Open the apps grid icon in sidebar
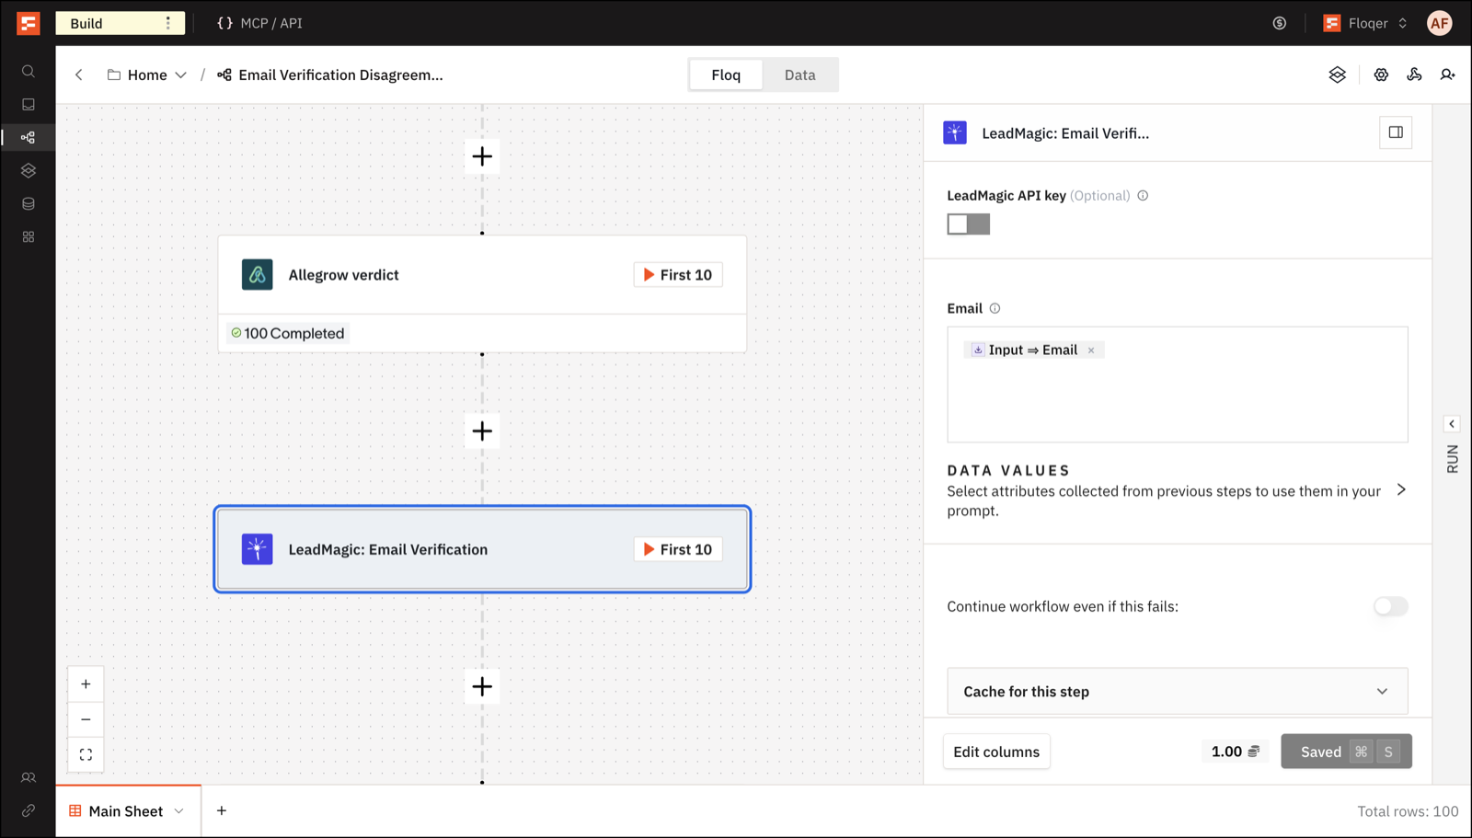 coord(29,237)
